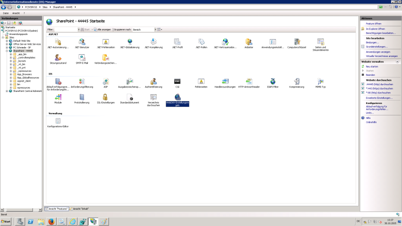Image resolution: width=402 pixels, height=226 pixels.
Task: Open the Authentifizierung feature
Action: (x=153, y=83)
